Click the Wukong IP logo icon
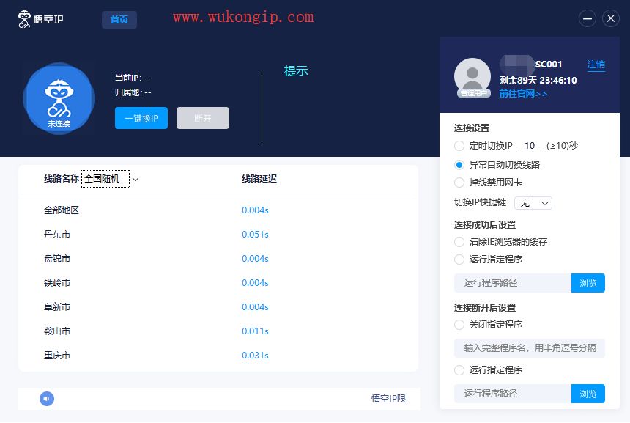This screenshot has height=423, width=630. tap(24, 19)
